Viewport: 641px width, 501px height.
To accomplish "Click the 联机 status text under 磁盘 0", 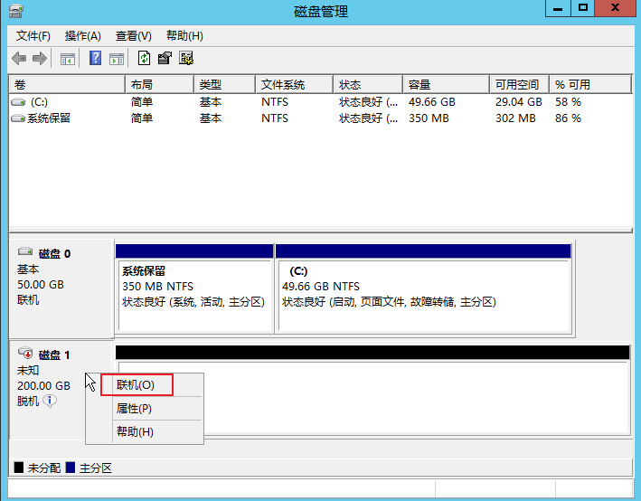I will click(28, 300).
